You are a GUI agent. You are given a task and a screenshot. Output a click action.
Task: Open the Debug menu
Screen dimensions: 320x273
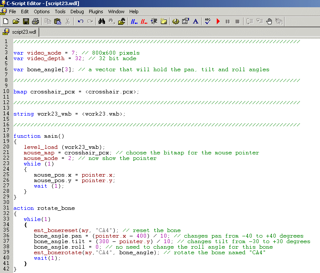coord(77,12)
